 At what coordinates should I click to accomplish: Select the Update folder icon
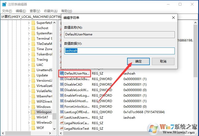(x=33, y=75)
